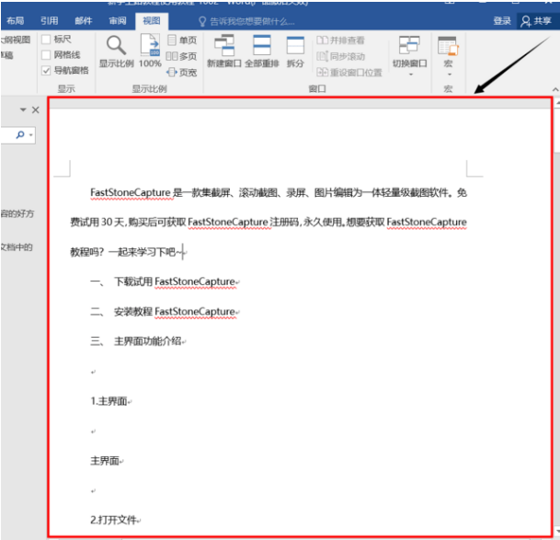The image size is (560, 540).
Task: Switch to 单页 single page view
Action: [x=182, y=40]
